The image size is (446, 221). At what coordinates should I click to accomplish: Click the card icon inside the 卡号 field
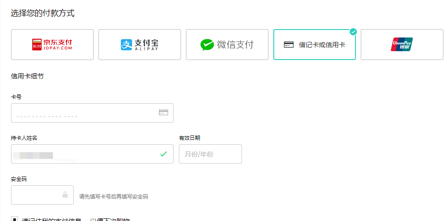point(163,112)
